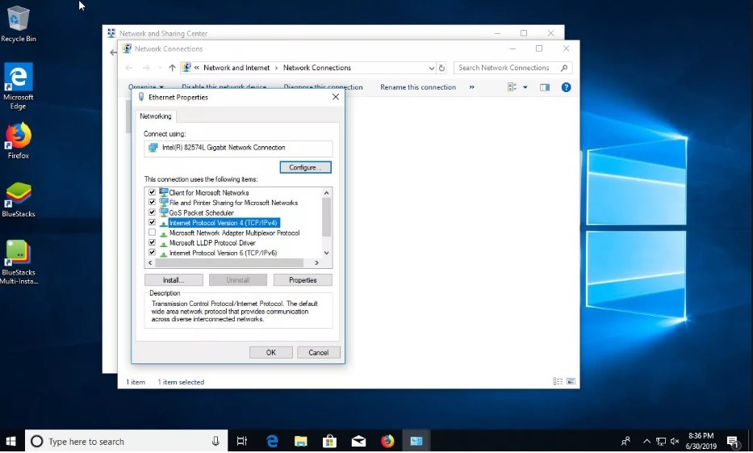Expand the toolbar overflow chevron
This screenshot has height=453, width=753.
(471, 87)
